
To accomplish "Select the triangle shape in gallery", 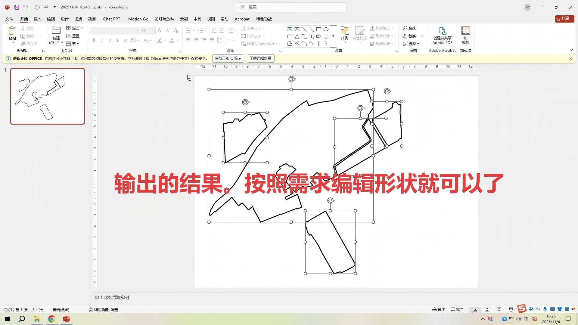I will click(x=297, y=36).
